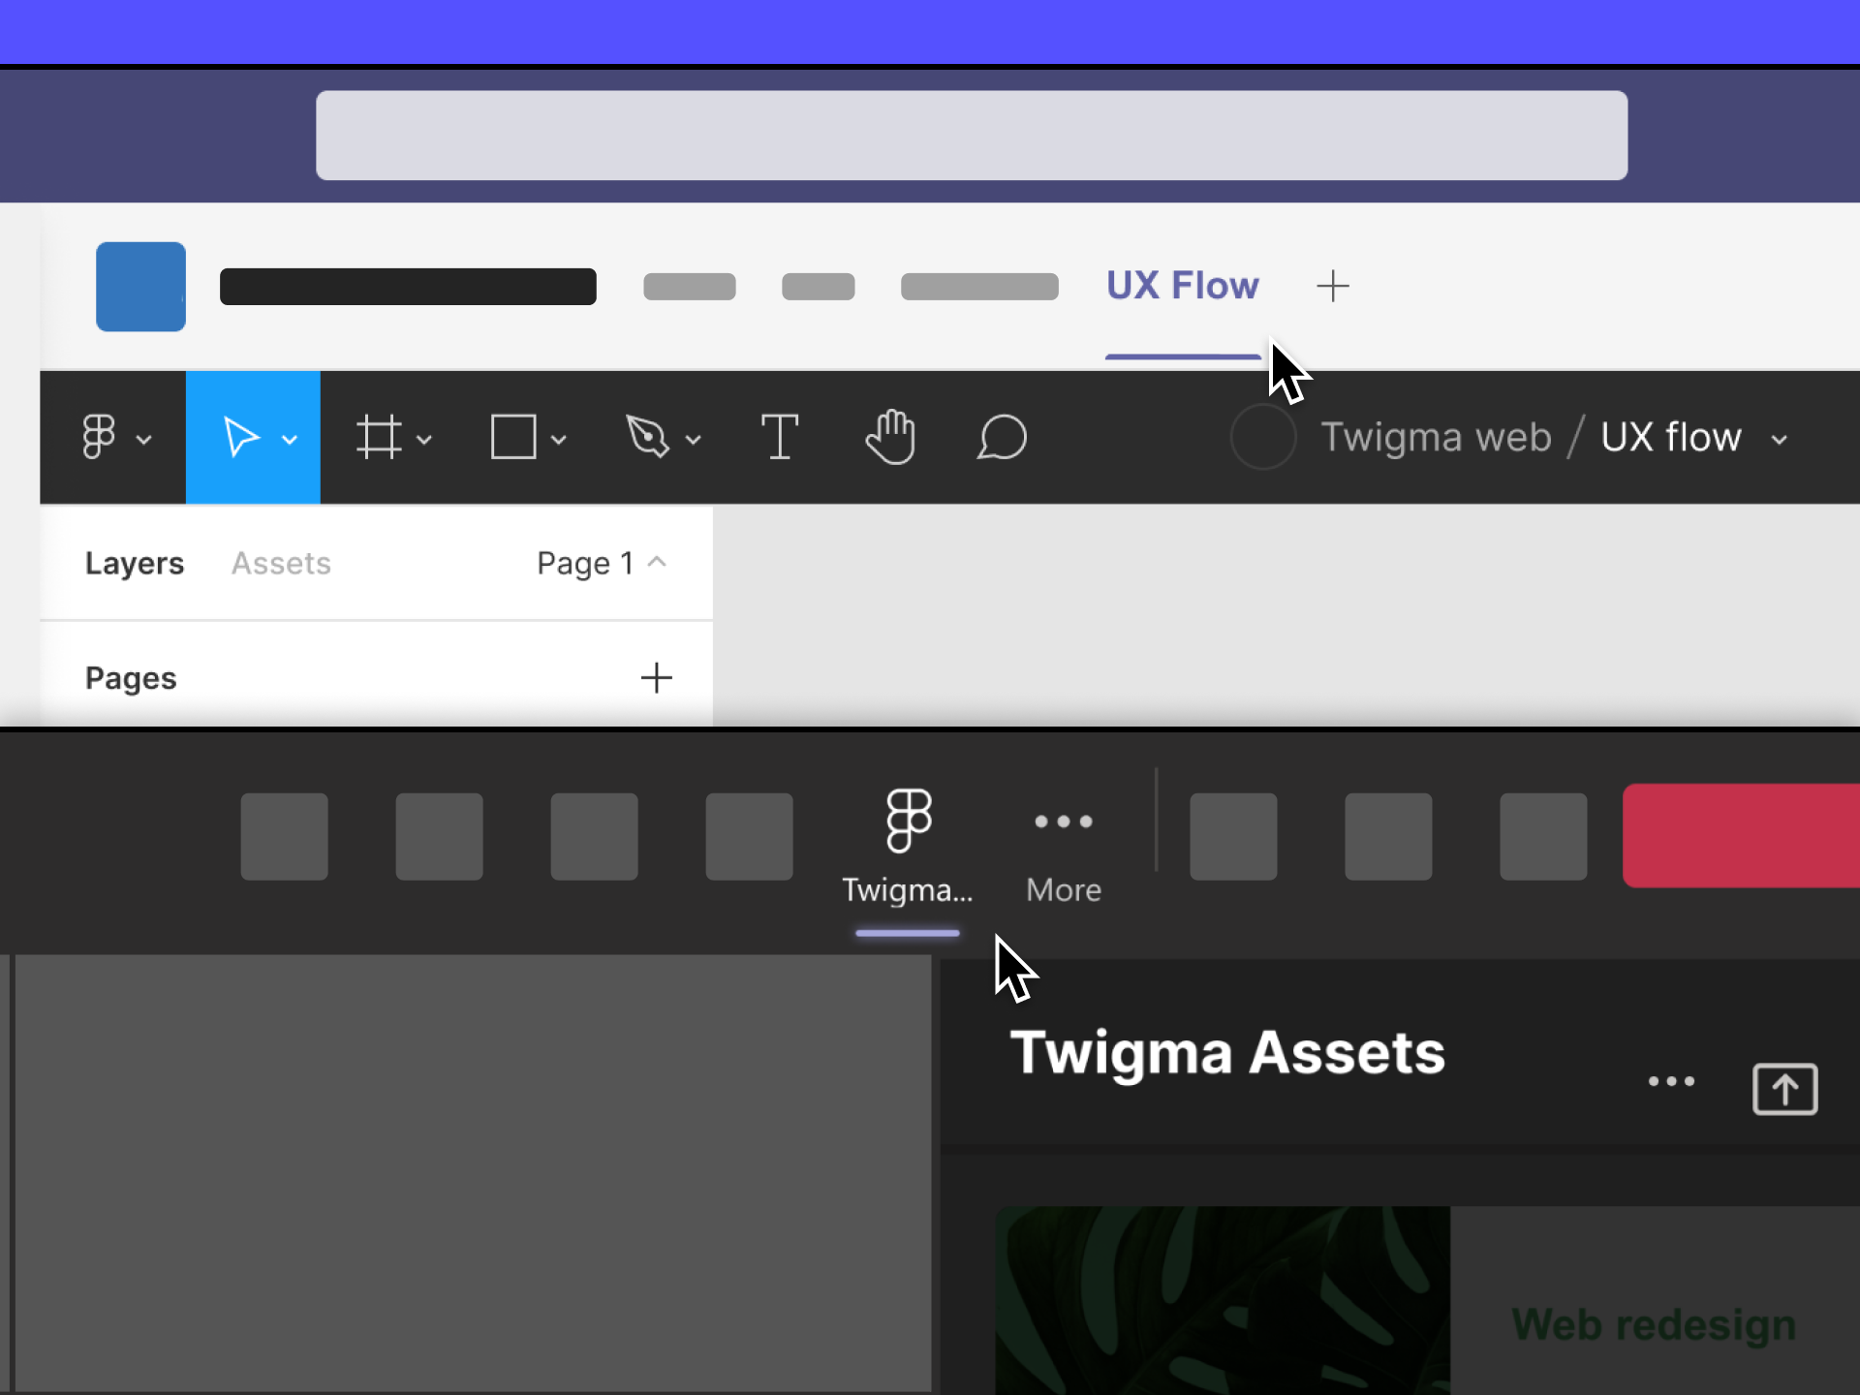Image resolution: width=1860 pixels, height=1395 pixels.
Task: Click the Figma Twigma app icon in meeting bar
Action: coord(909,821)
